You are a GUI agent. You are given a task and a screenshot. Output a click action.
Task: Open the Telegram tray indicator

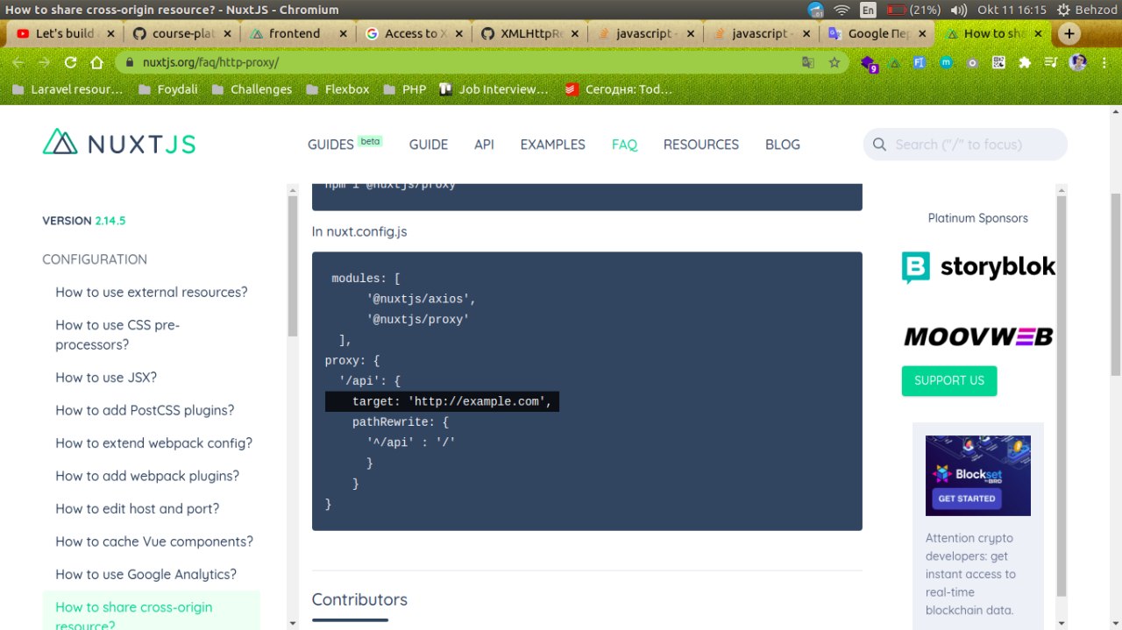click(x=816, y=11)
